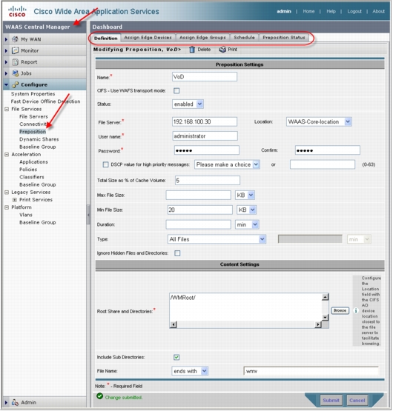Open Dynamic Shares in sidebar
The image size is (393, 411).
[39, 139]
